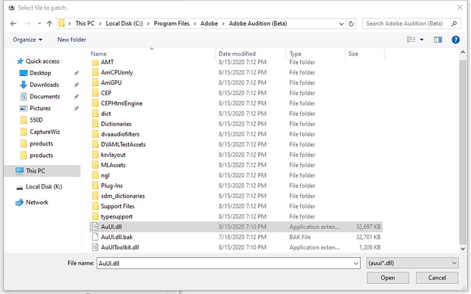Screen dimensions: 471x294
Task: Select the AuUI.dll.bak file
Action: click(117, 237)
